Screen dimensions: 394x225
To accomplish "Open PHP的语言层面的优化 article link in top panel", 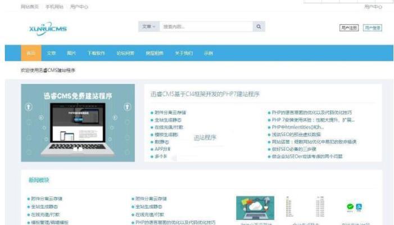I will tap(311, 112).
